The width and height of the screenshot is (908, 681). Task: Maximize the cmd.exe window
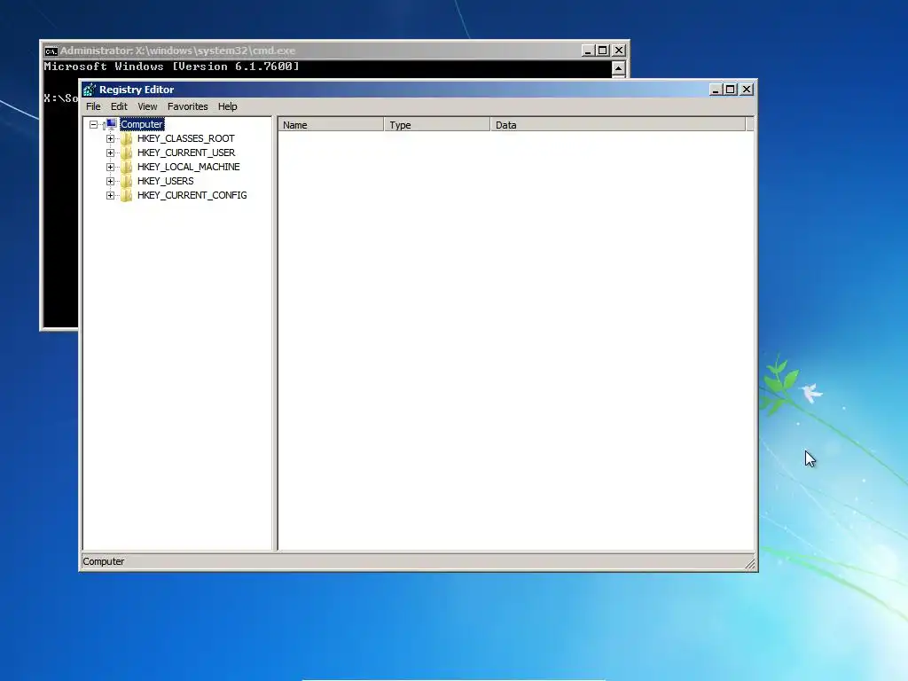[x=602, y=51]
